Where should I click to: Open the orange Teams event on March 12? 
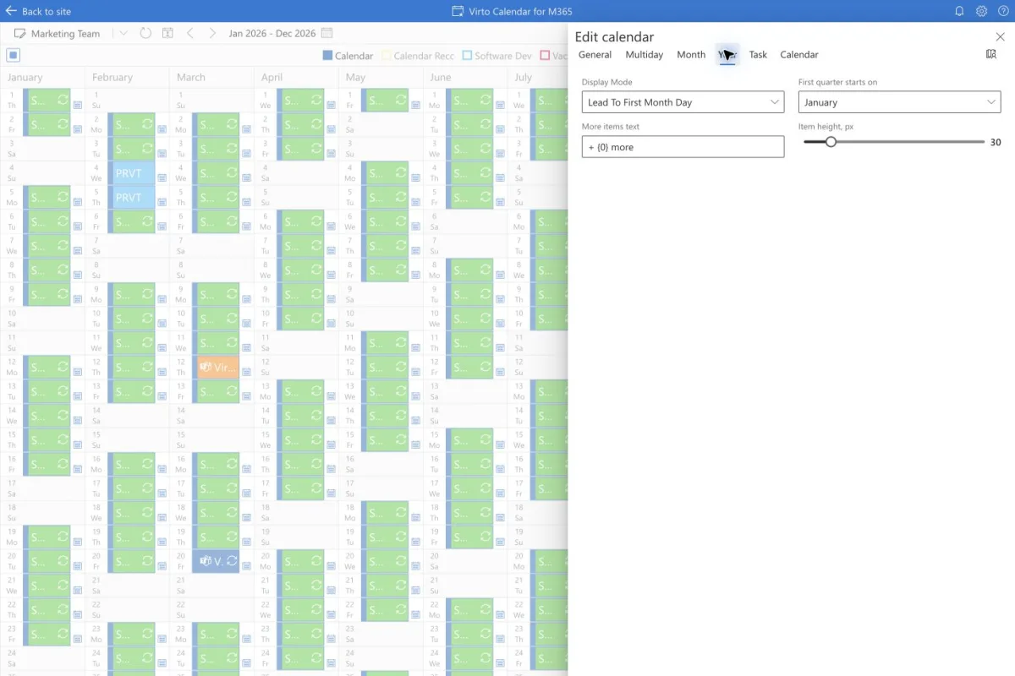(x=216, y=368)
